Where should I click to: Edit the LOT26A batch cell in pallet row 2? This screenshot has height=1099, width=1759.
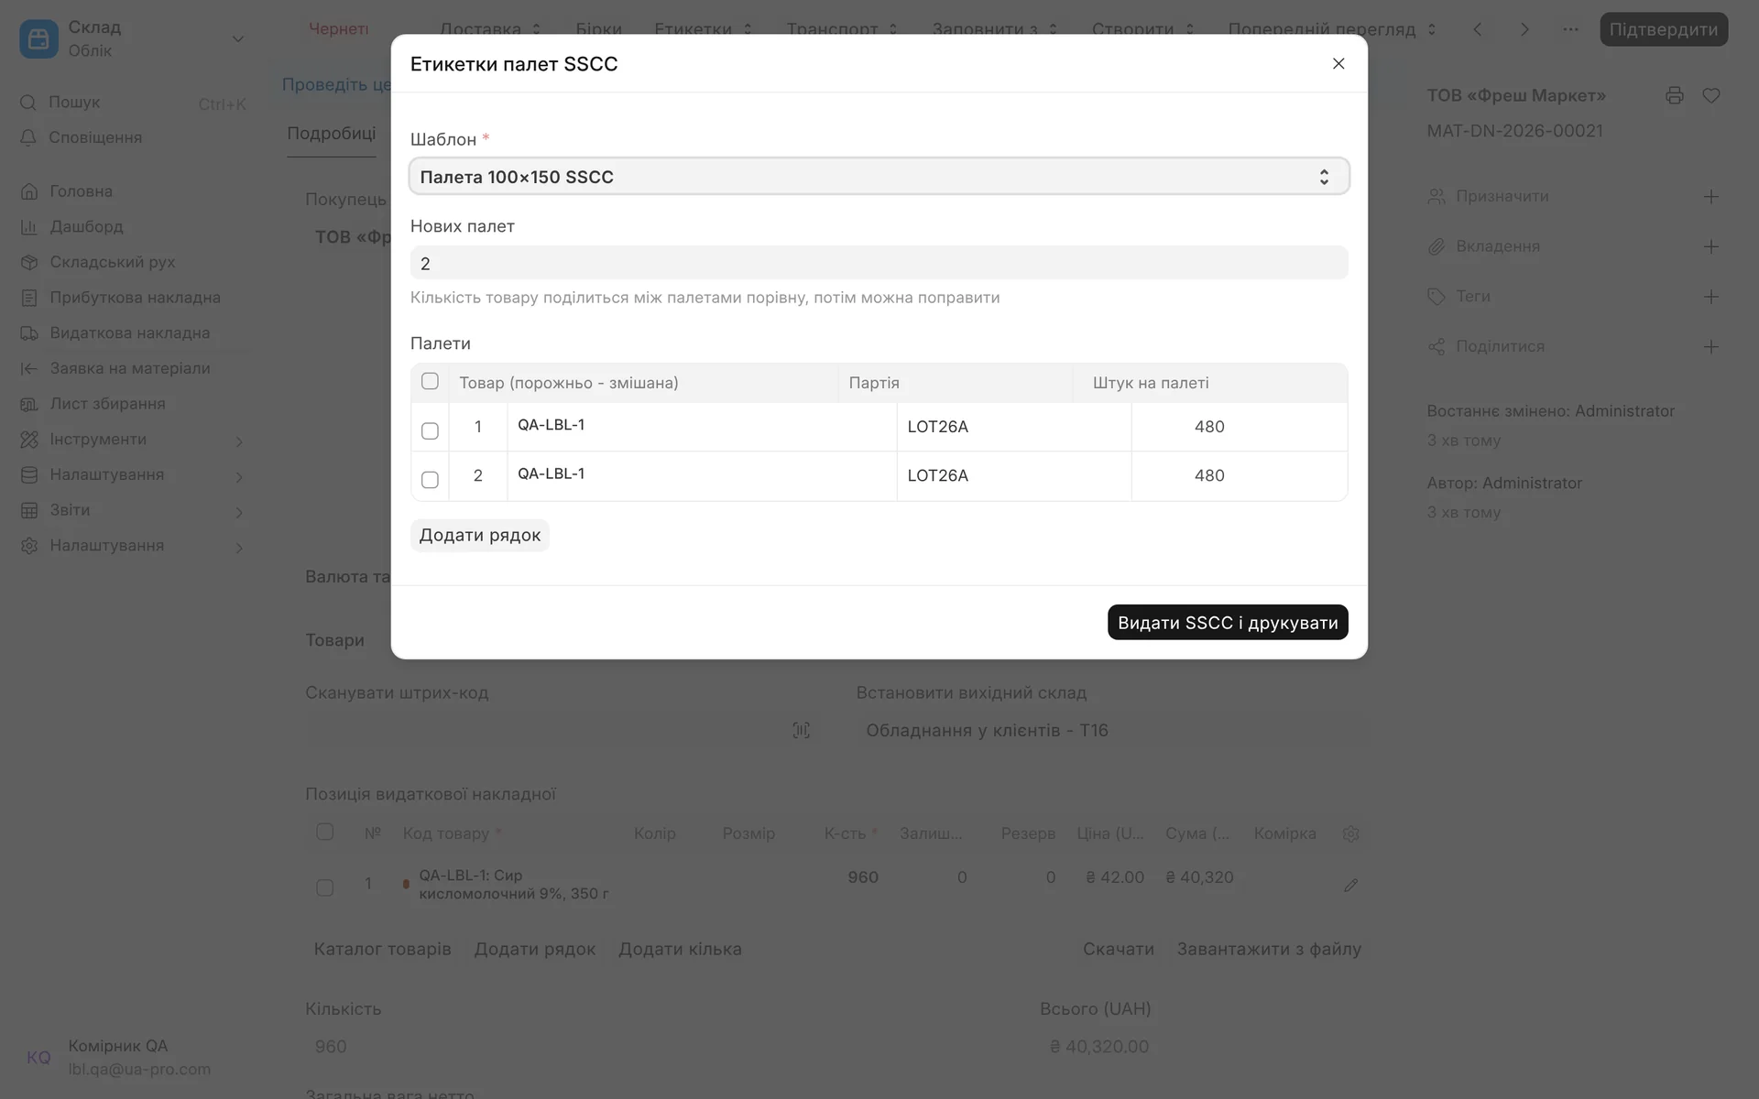pyautogui.click(x=1013, y=475)
